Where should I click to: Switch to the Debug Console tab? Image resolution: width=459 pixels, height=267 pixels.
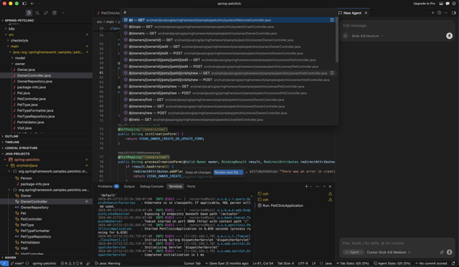[x=151, y=186]
